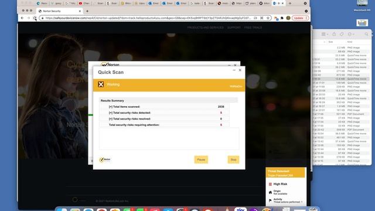This screenshot has width=375, height=211.
Task: Open Finder action menu dropdown
Action: [x=351, y=34]
